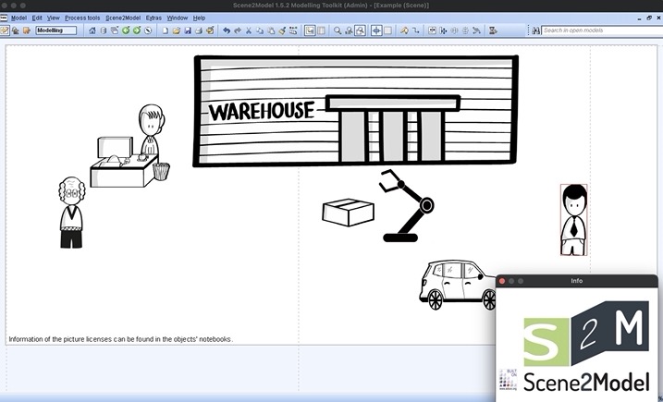
Task: Select the robot arm object
Action: (x=406, y=206)
